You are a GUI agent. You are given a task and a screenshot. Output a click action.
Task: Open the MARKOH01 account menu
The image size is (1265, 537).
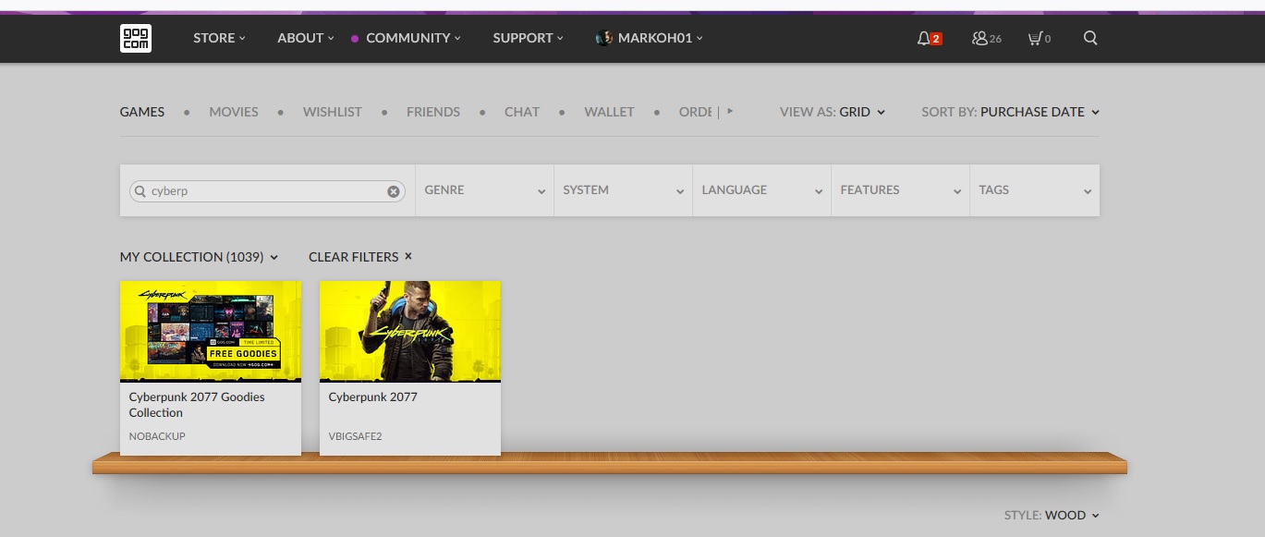point(661,38)
